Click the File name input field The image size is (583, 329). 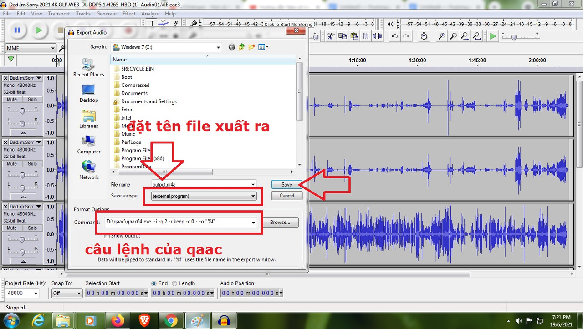204,184
